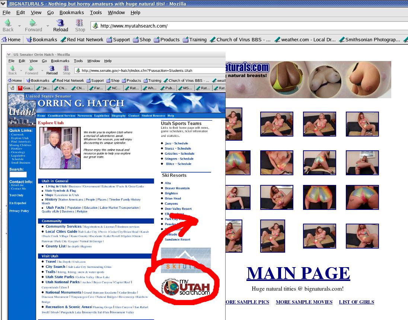The height and width of the screenshot is (320, 408).
Task: Click the new tab icon in the Hatch window tab bar
Action: (x=12, y=88)
